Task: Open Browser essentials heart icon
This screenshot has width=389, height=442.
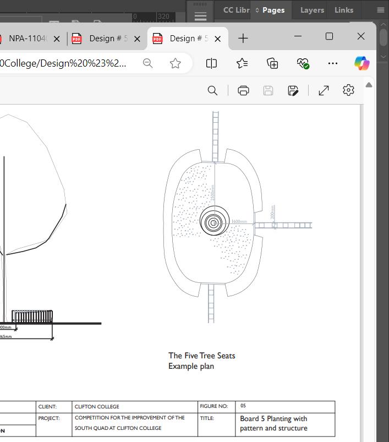Action: click(303, 63)
